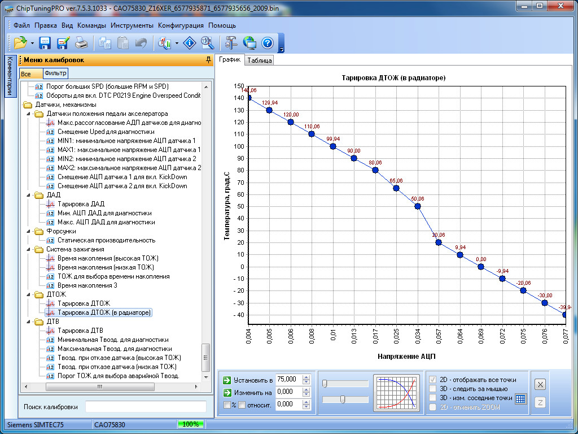Enable '3D - следить за мышью' checkbox
Screen dimensions: 578x434
[x=433, y=389]
